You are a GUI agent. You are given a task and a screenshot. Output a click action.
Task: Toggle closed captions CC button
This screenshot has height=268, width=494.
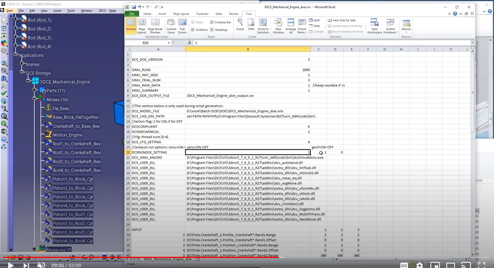[404, 265]
